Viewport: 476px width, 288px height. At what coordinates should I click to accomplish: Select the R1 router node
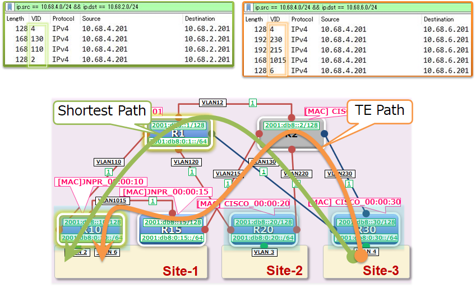click(178, 133)
